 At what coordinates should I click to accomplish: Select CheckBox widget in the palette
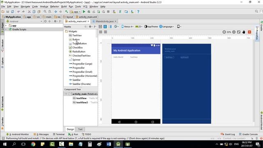pos(78,48)
